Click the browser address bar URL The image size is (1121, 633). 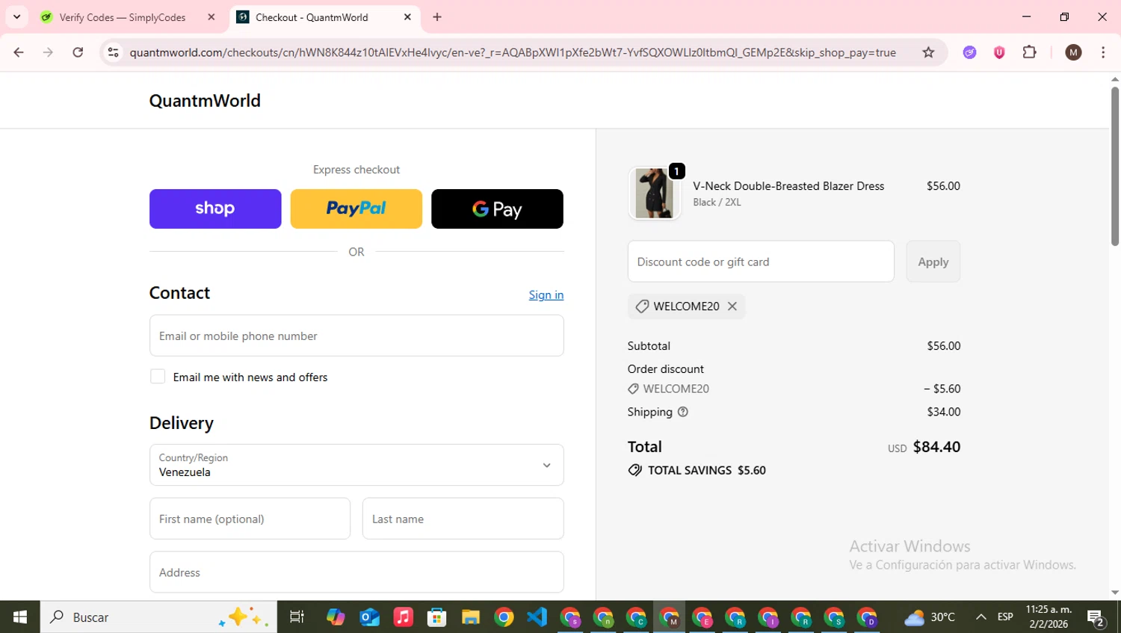[513, 52]
